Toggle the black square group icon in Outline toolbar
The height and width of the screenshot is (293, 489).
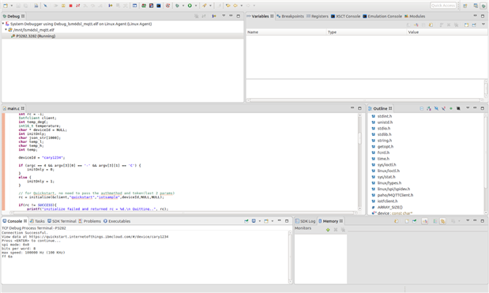[x=458, y=108]
